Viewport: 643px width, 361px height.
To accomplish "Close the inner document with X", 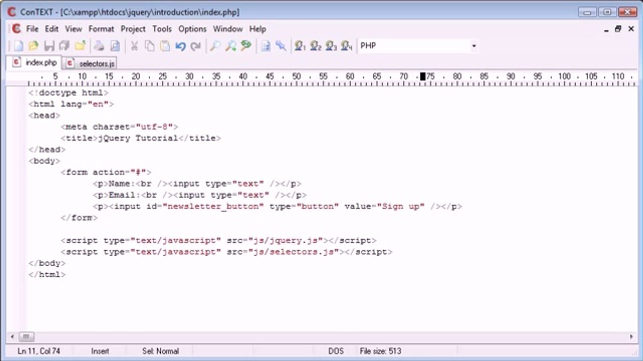I will point(631,29).
